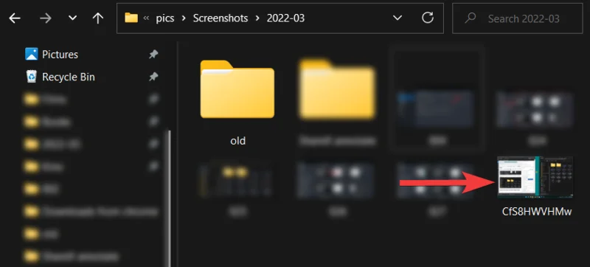The width and height of the screenshot is (590, 267).
Task: Select the CfS8HWVHMw screenshot thumbnail
Action: click(x=535, y=177)
